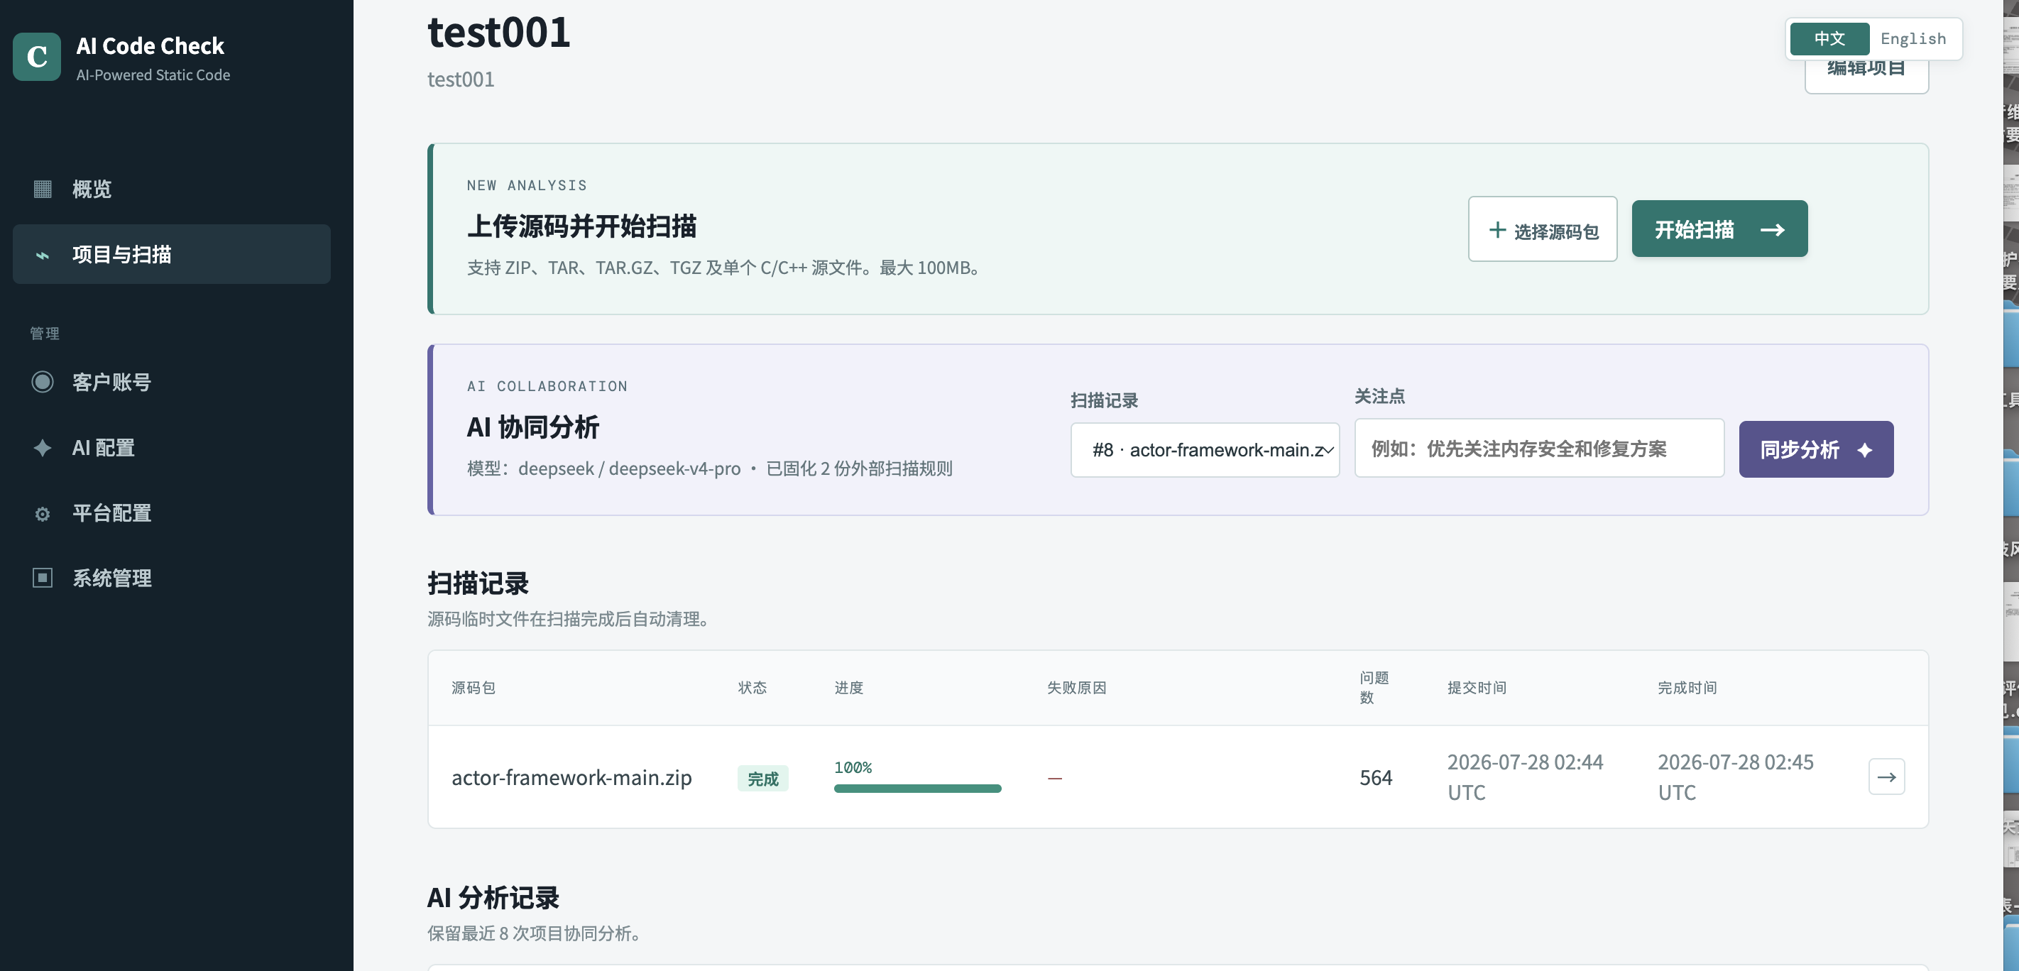This screenshot has height=971, width=2019.
Task: Click the test001 project title
Action: pos(498,32)
